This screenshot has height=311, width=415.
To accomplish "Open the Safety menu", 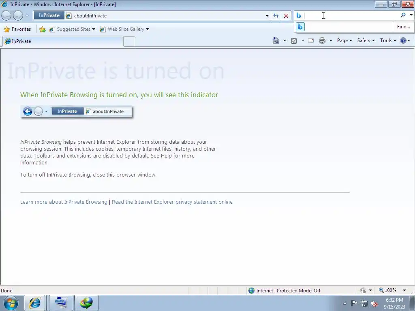I will [x=366, y=40].
